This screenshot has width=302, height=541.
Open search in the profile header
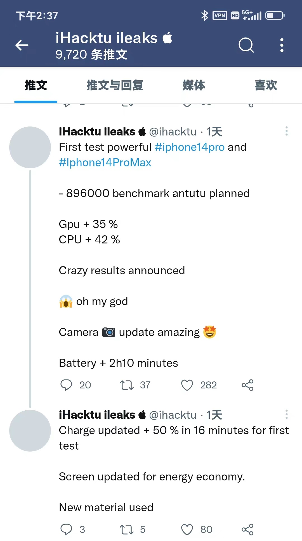[246, 45]
